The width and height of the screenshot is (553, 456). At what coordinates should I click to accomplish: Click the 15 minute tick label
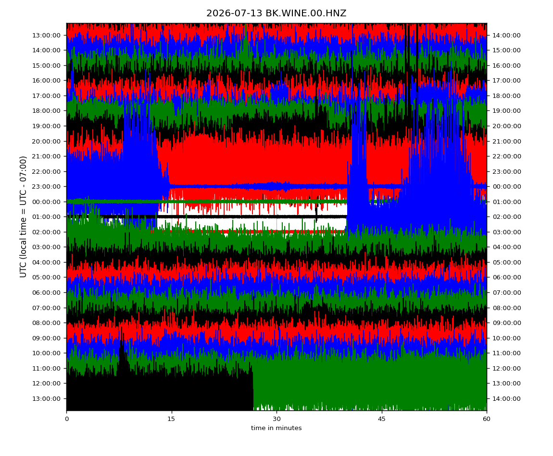click(x=171, y=419)
